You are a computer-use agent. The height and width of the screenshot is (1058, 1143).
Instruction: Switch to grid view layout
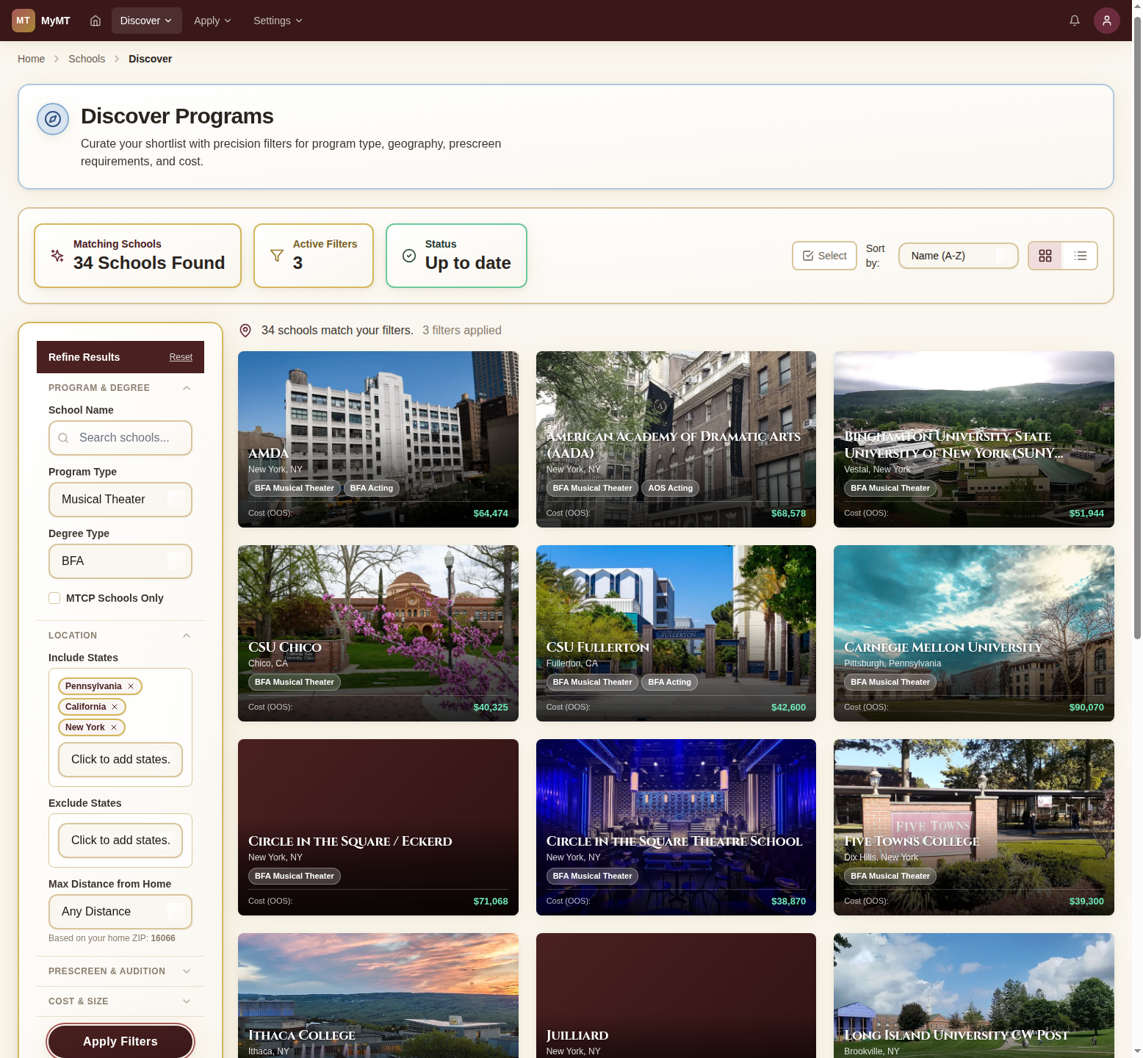pyautogui.click(x=1045, y=256)
